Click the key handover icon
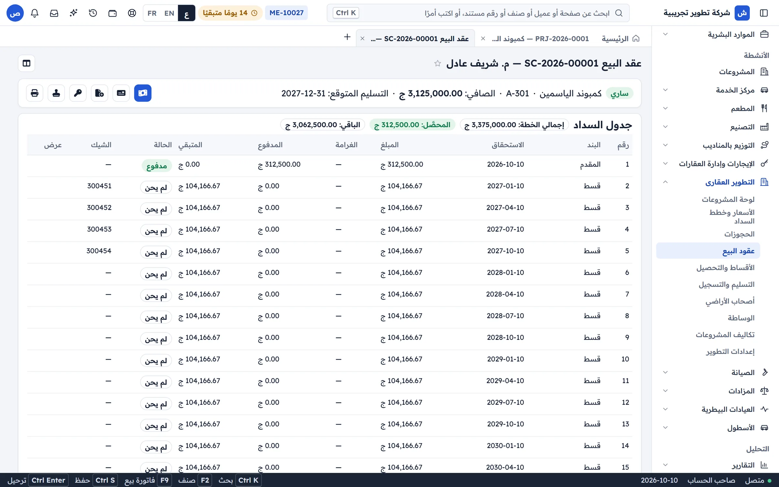The height and width of the screenshot is (487, 779). [x=78, y=93]
